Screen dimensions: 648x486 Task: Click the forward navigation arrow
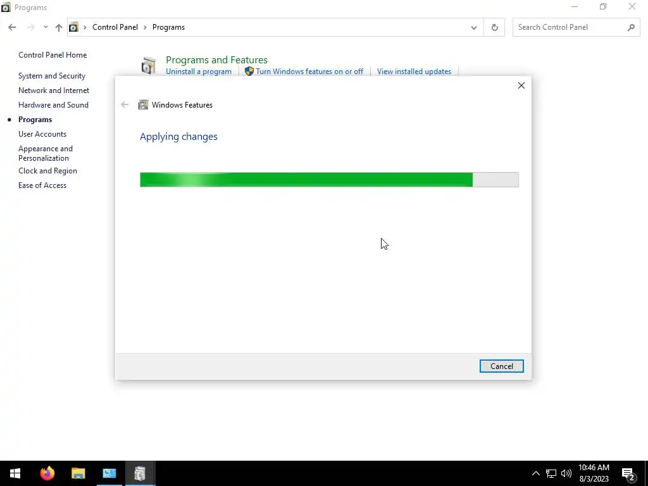pyautogui.click(x=30, y=27)
